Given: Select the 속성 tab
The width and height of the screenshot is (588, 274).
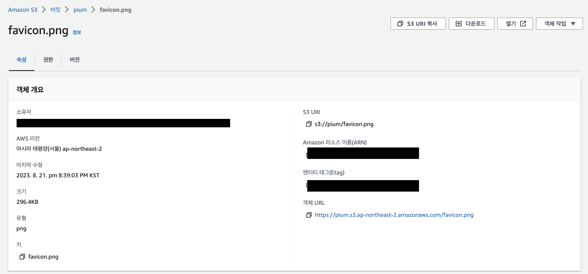Looking at the screenshot, I should (21, 59).
